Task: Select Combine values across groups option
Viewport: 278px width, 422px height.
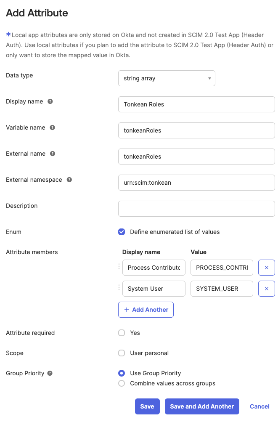Action: tap(122, 383)
